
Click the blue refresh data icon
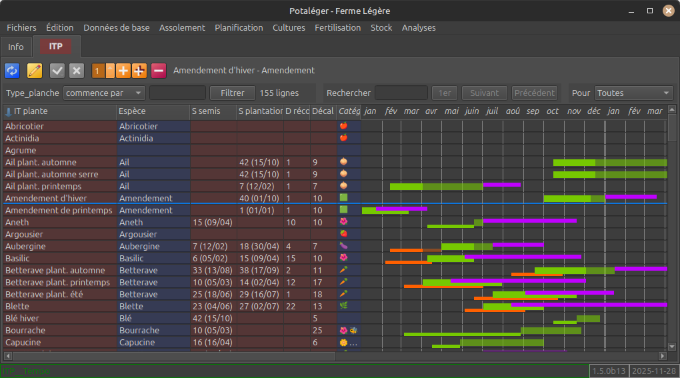pos(12,71)
